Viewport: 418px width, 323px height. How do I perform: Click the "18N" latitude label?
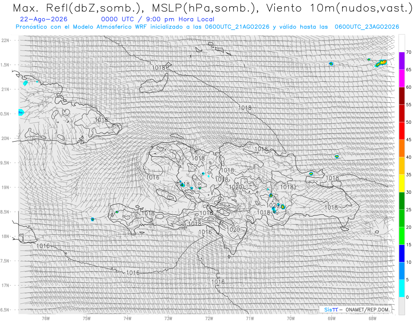(5, 236)
